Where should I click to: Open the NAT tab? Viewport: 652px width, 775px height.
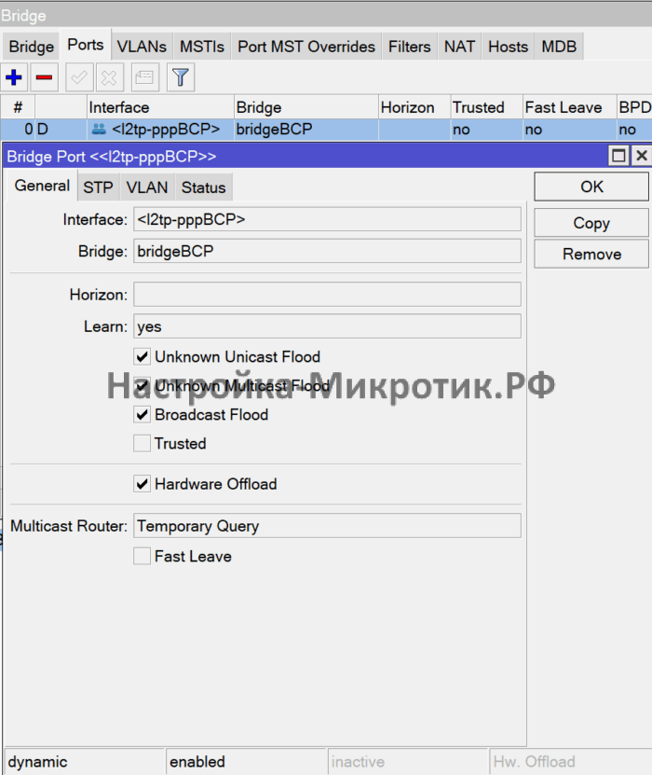(x=459, y=47)
